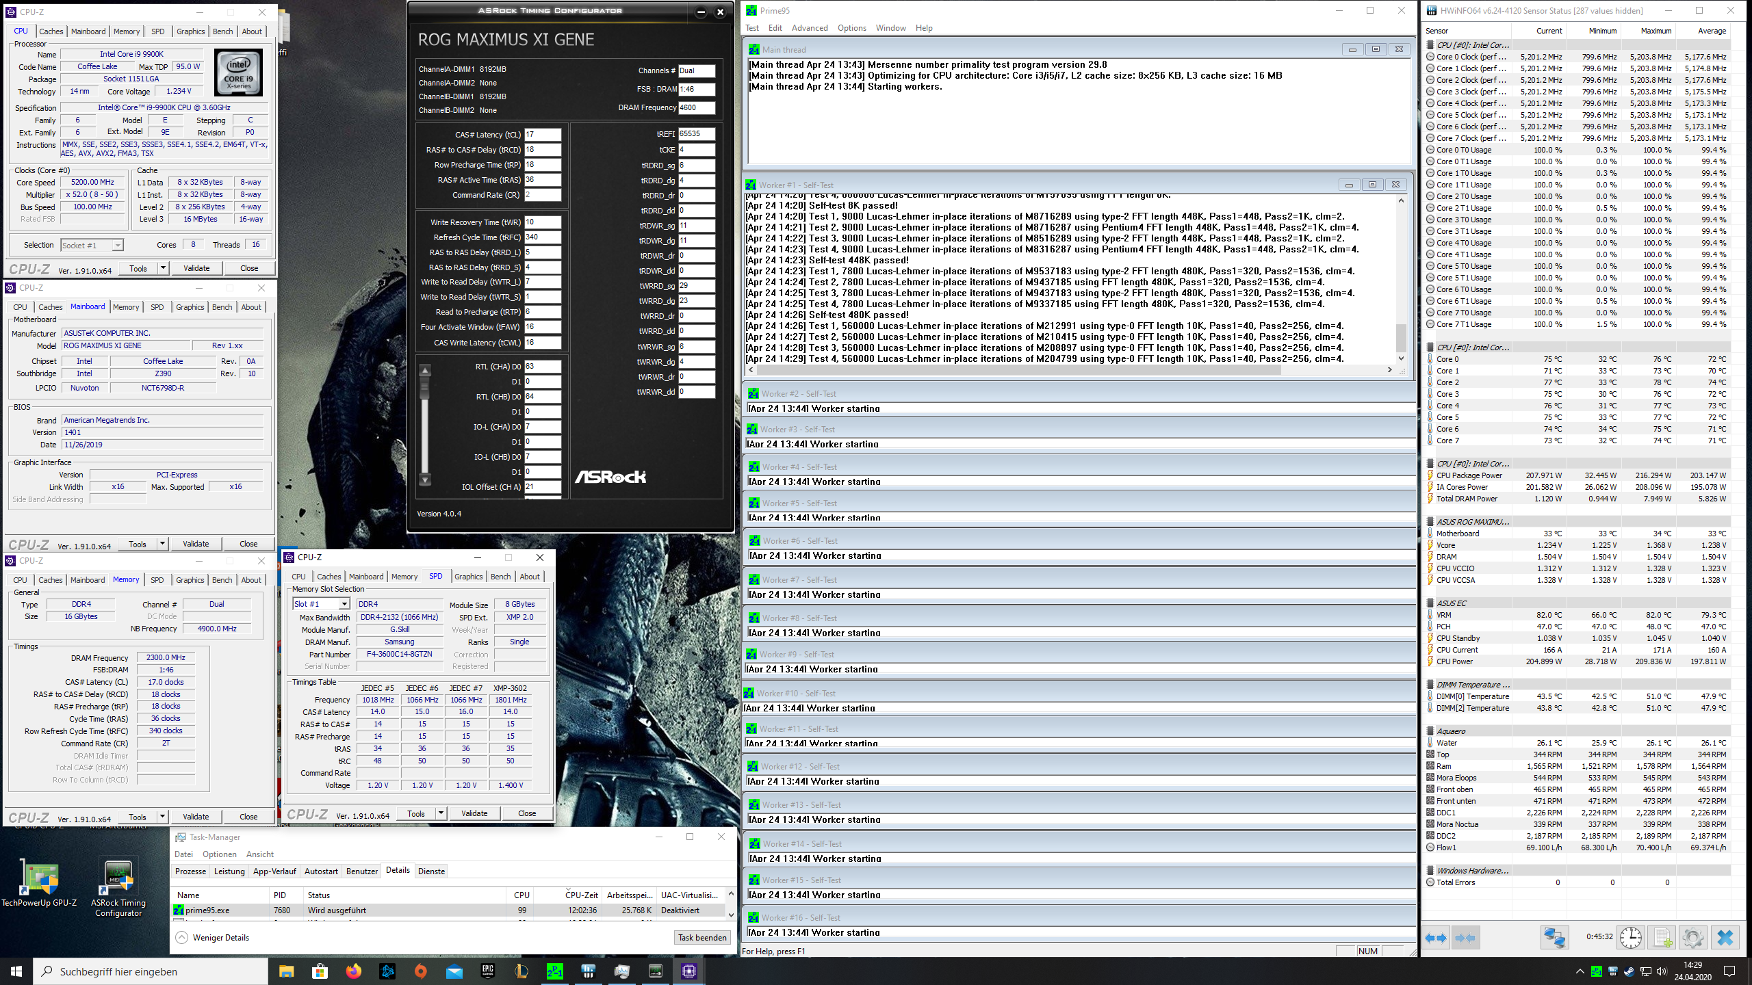This screenshot has width=1752, height=985.
Task: Open the Test menu in Prime95
Action: [752, 28]
